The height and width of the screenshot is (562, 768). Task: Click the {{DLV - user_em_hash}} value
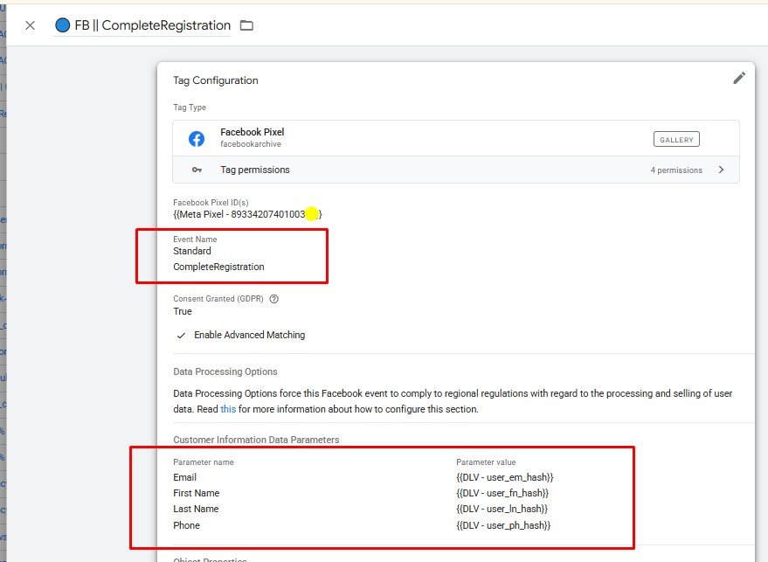click(504, 477)
